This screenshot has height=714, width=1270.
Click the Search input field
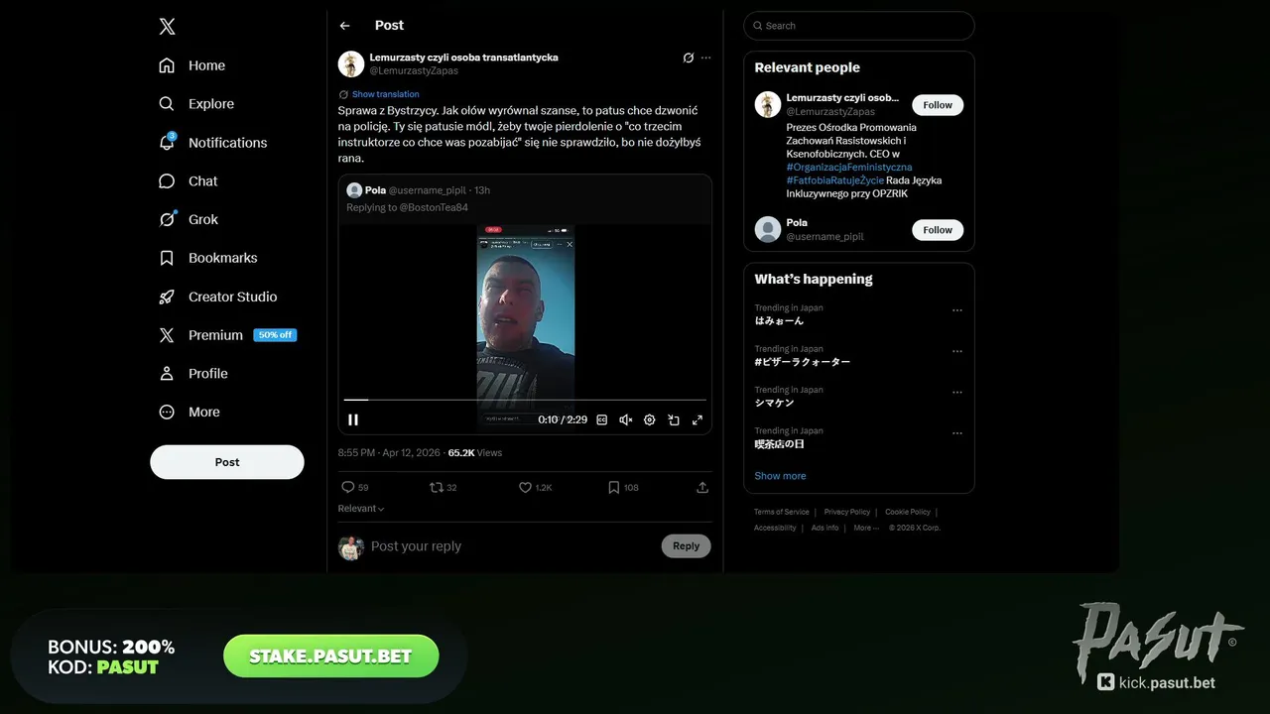click(859, 26)
